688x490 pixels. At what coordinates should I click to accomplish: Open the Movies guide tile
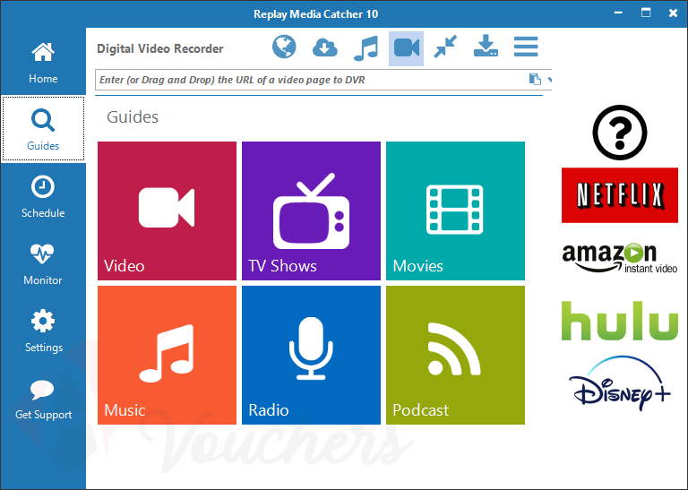coord(455,211)
